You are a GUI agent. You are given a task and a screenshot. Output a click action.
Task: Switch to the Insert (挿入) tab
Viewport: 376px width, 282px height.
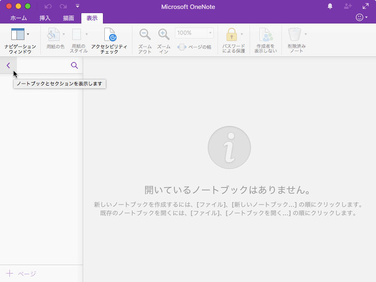45,18
